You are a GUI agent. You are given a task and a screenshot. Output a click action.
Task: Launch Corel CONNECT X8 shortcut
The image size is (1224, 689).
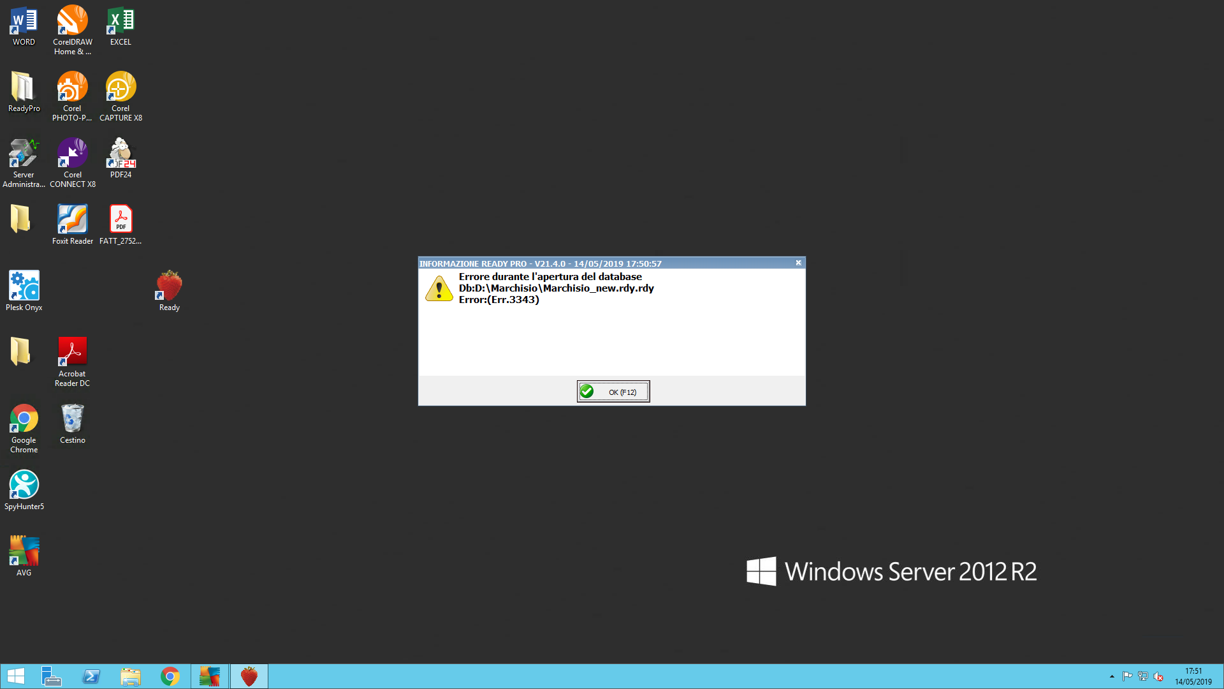(72, 163)
